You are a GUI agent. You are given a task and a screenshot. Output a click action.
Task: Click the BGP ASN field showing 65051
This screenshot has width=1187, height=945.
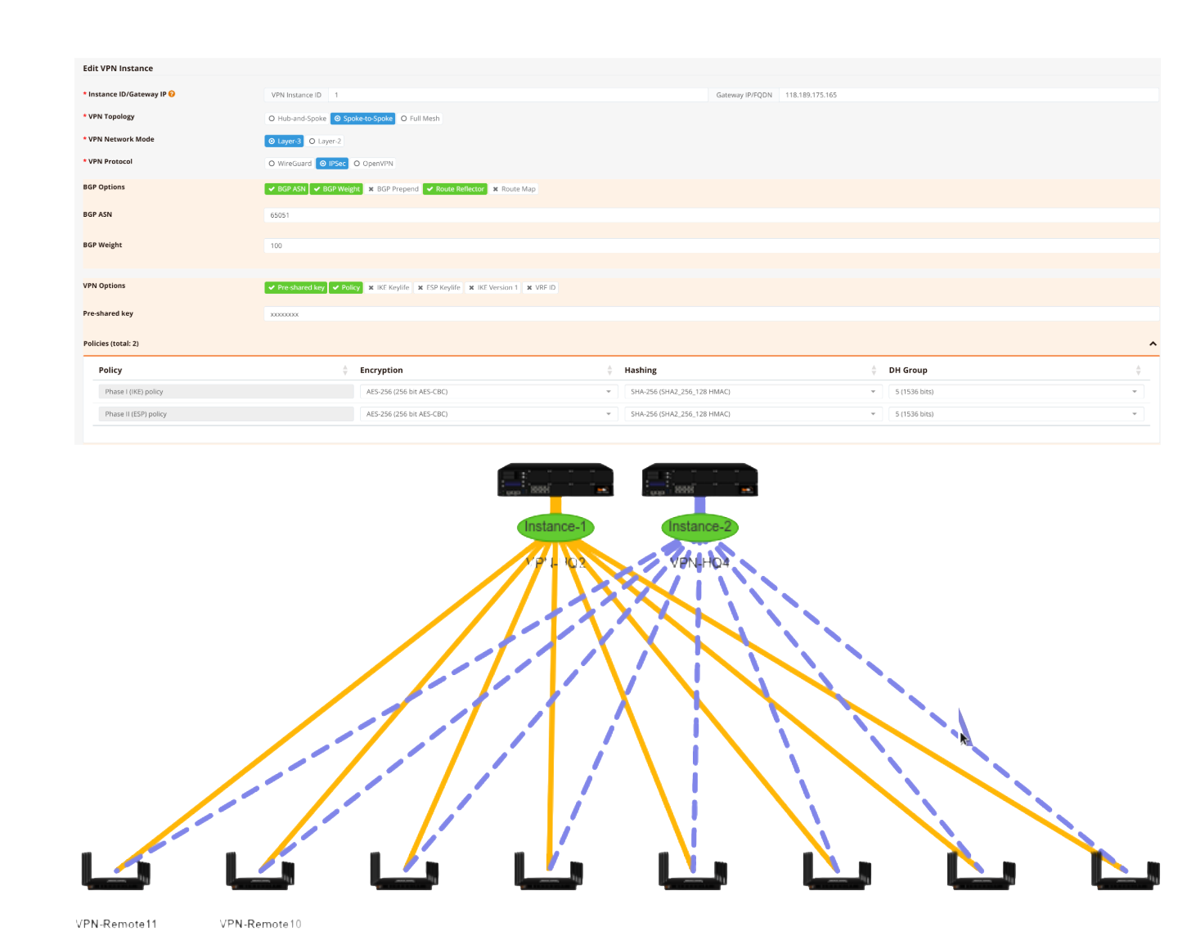coord(711,215)
